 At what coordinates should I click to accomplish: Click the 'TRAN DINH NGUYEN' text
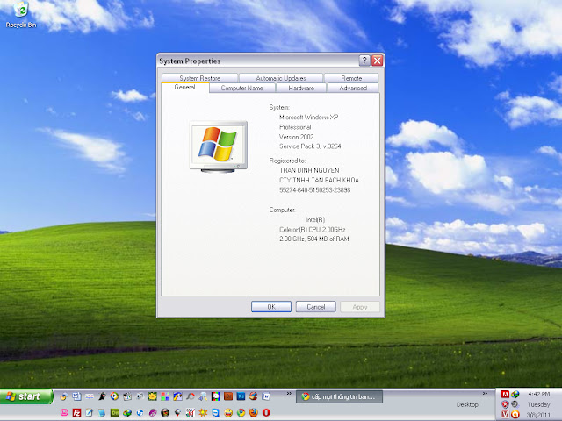[309, 170]
